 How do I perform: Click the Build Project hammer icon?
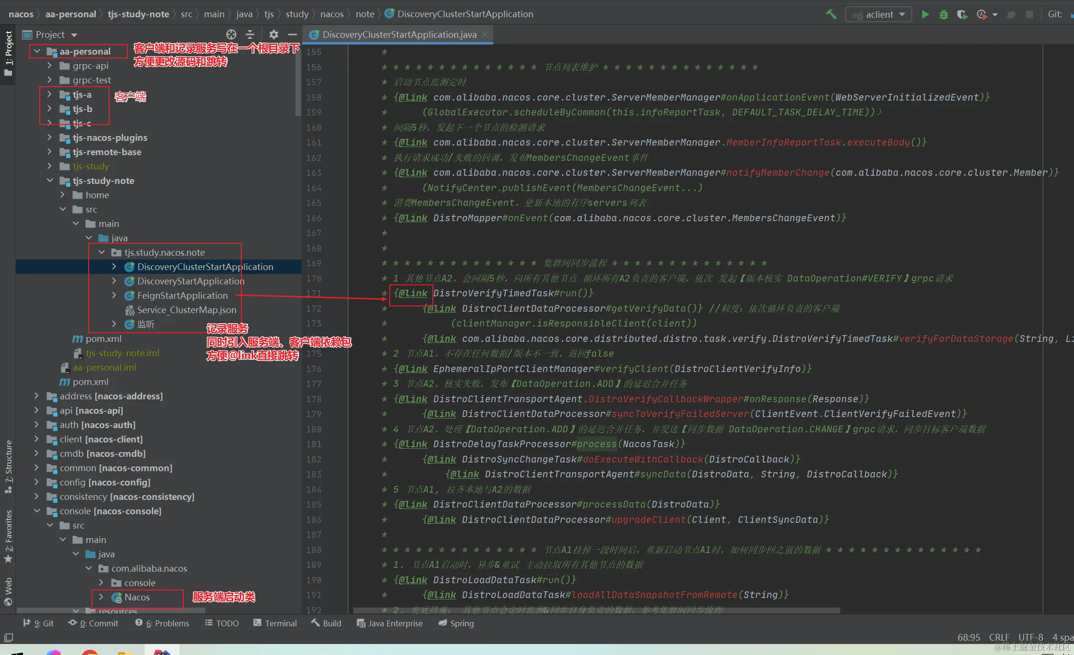831,14
